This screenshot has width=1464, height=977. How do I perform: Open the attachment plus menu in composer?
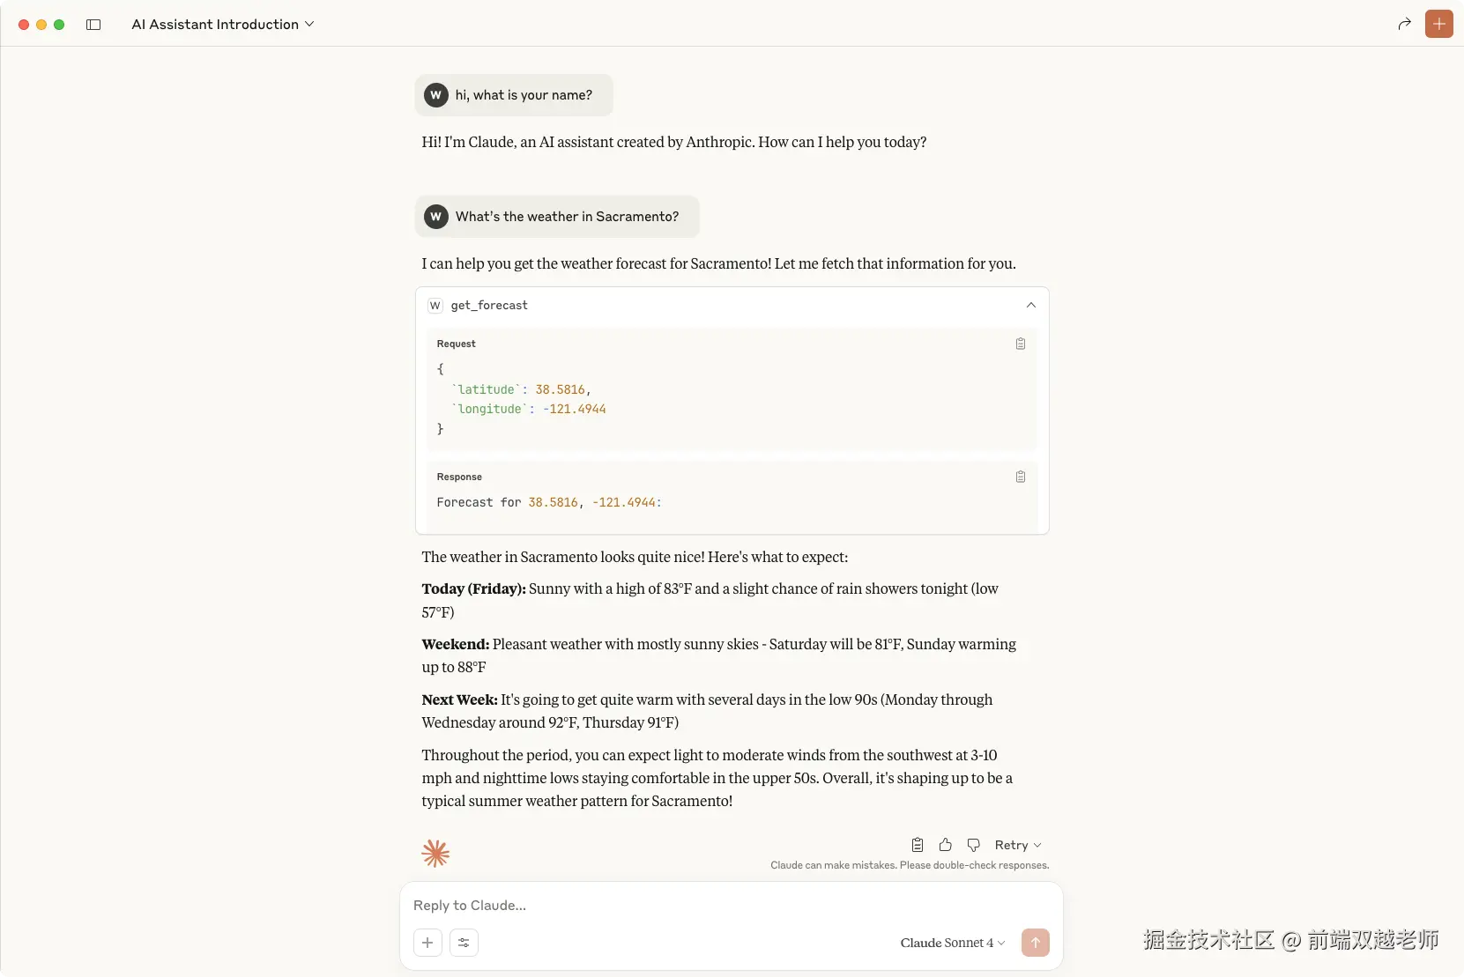point(427,943)
